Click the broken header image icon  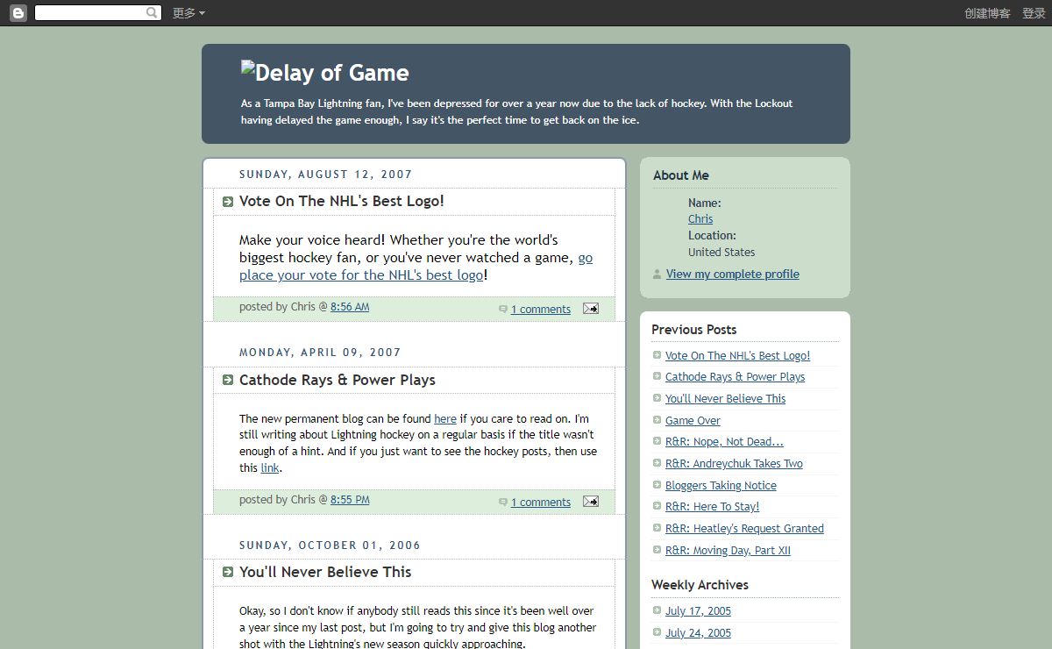coord(248,68)
